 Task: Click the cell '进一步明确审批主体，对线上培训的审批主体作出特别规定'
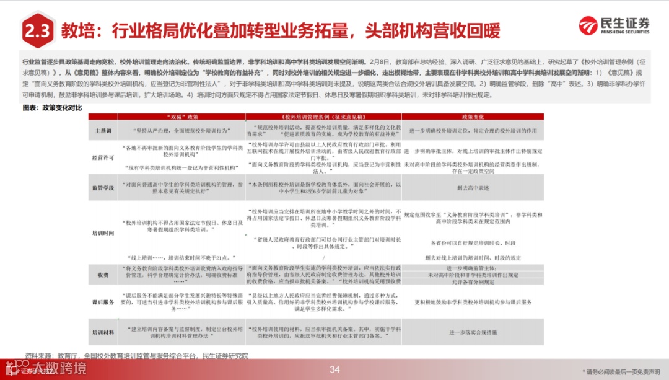point(473,151)
